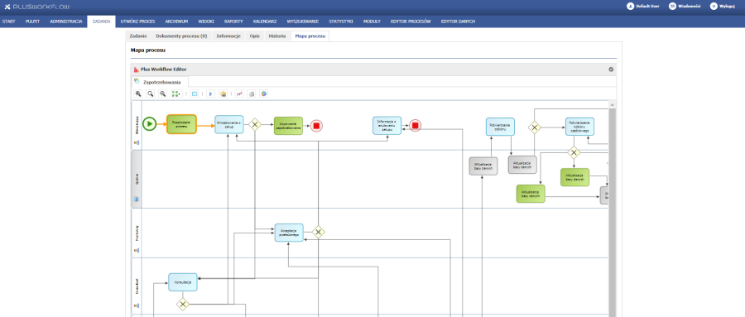Open the green fit-to-screen dropdown
Image resolution: width=745 pixels, height=317 pixels.
176,94
